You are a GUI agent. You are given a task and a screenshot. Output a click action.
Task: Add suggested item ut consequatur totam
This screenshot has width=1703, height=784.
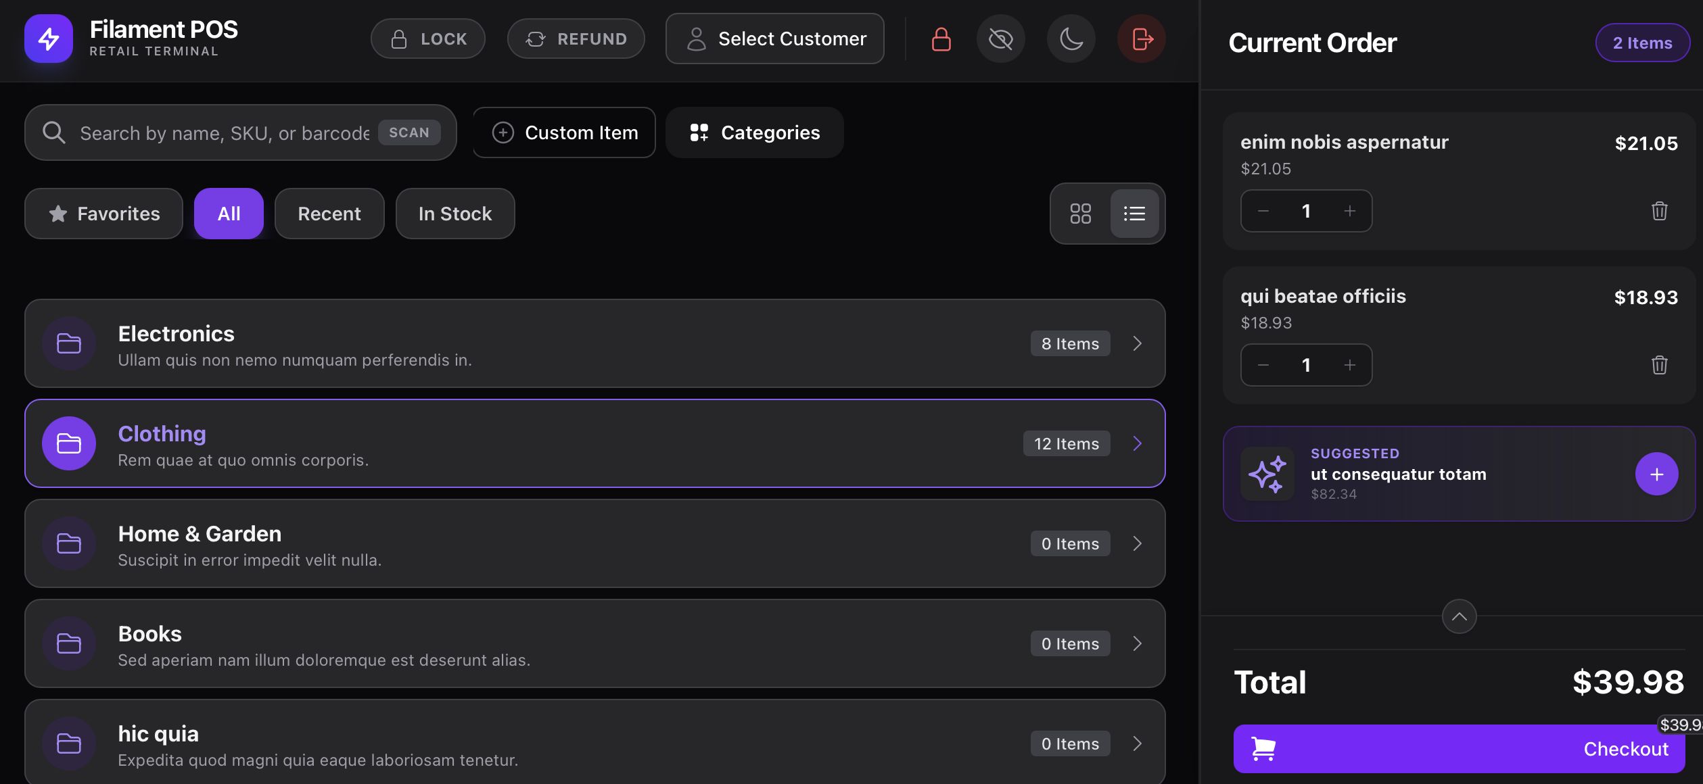(1656, 474)
